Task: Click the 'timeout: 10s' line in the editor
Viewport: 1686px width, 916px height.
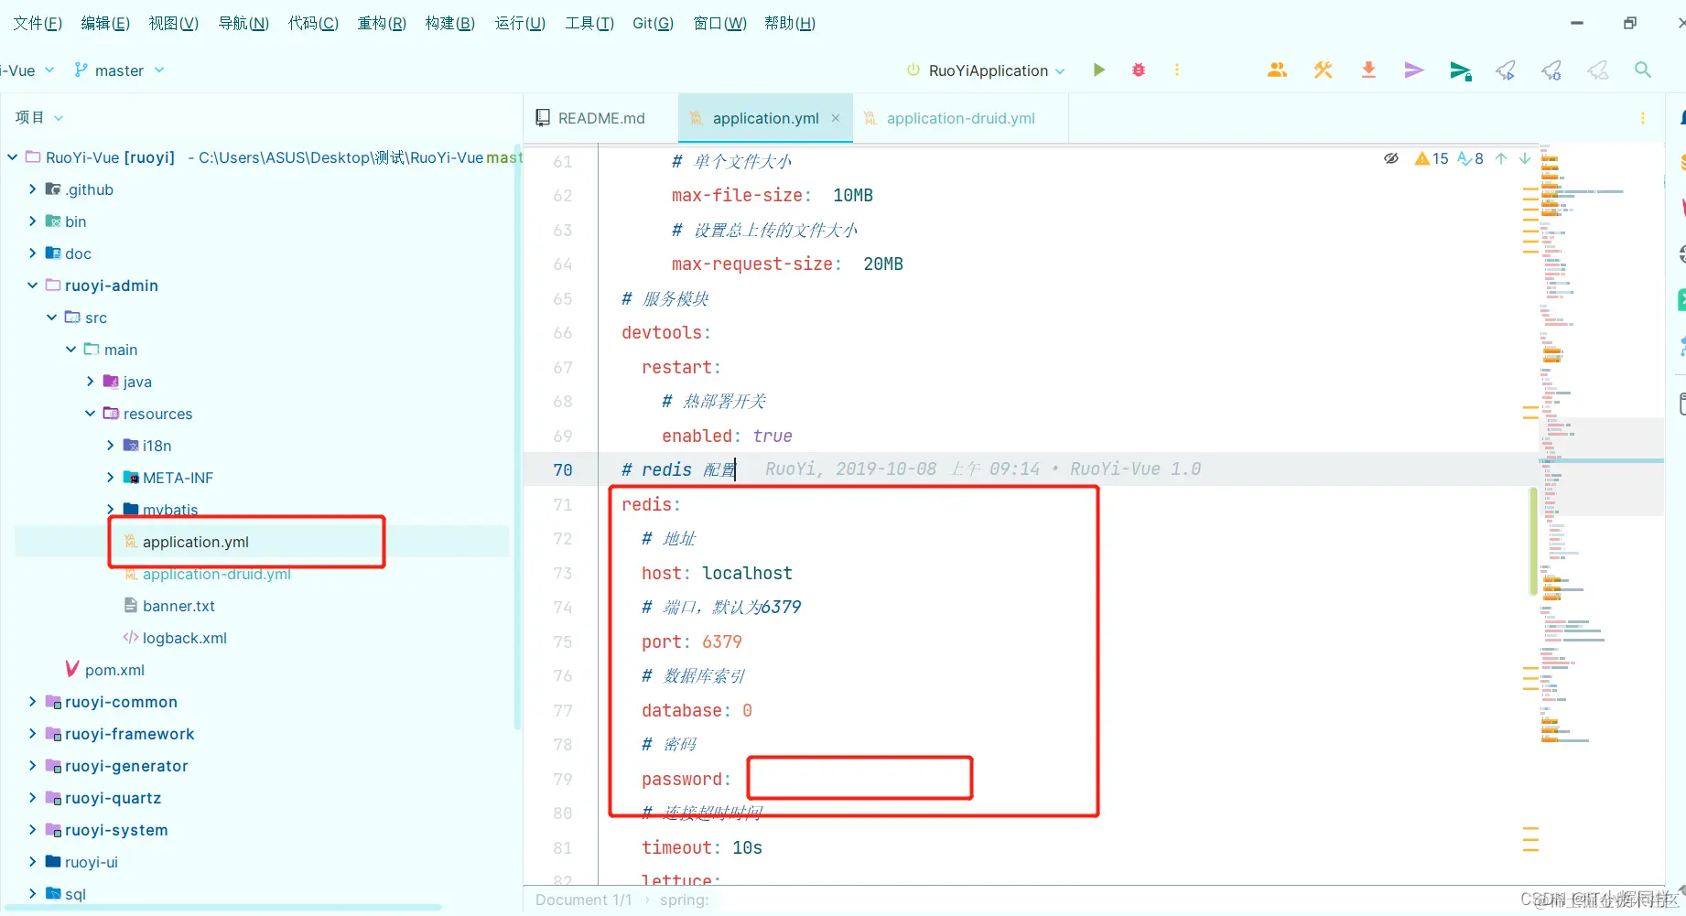Action: pos(702,847)
